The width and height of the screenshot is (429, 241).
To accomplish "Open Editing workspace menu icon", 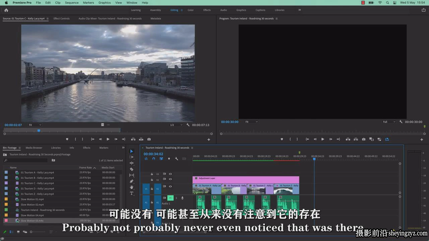I will click(182, 10).
